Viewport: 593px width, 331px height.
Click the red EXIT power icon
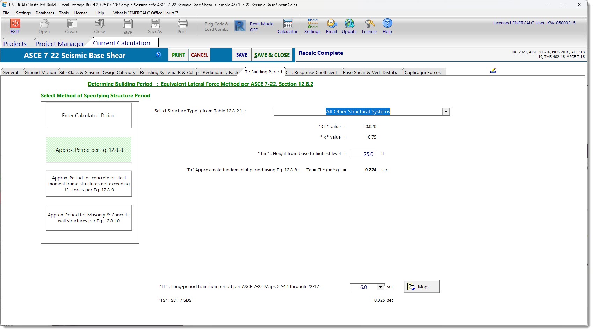pyautogui.click(x=15, y=24)
